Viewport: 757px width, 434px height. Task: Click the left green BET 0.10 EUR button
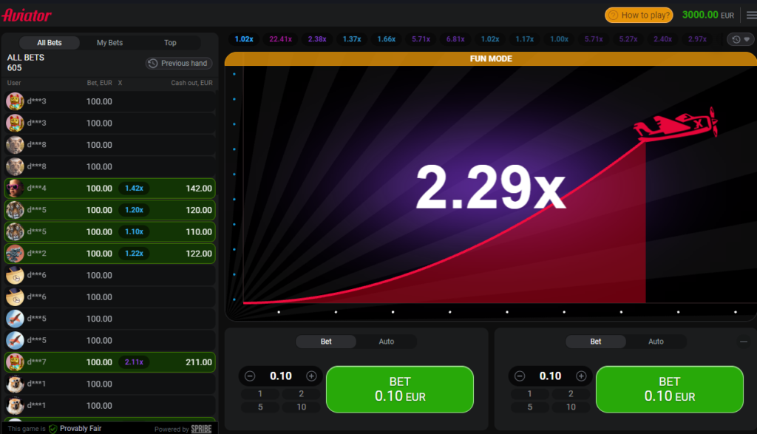[x=400, y=389]
